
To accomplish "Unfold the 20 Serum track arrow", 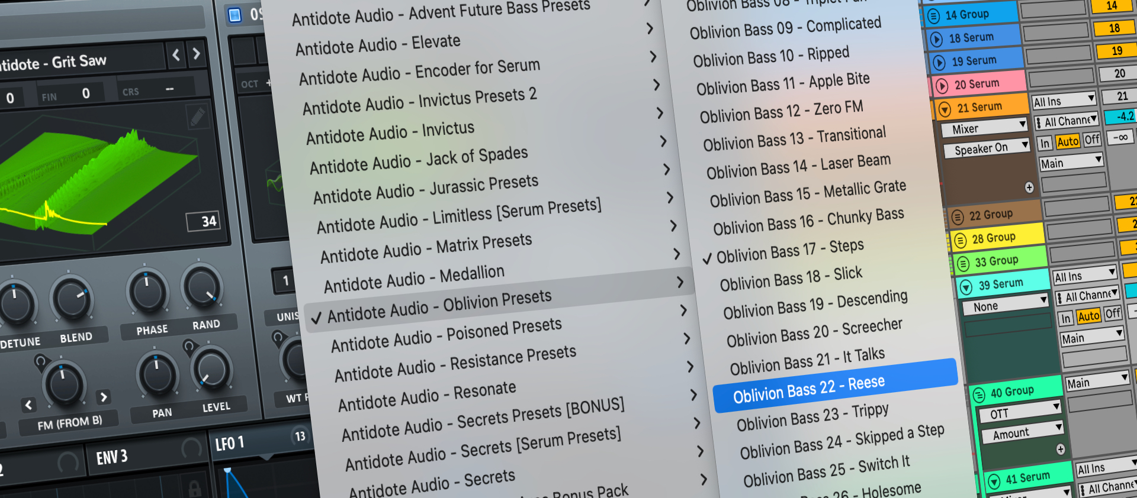I will point(942,86).
